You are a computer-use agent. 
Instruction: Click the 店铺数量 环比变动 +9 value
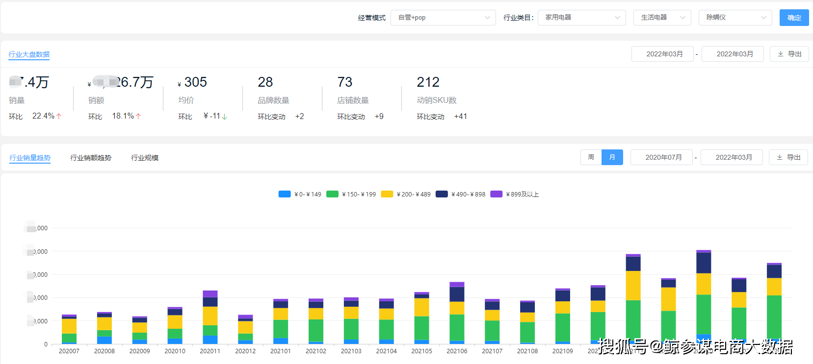[379, 117]
